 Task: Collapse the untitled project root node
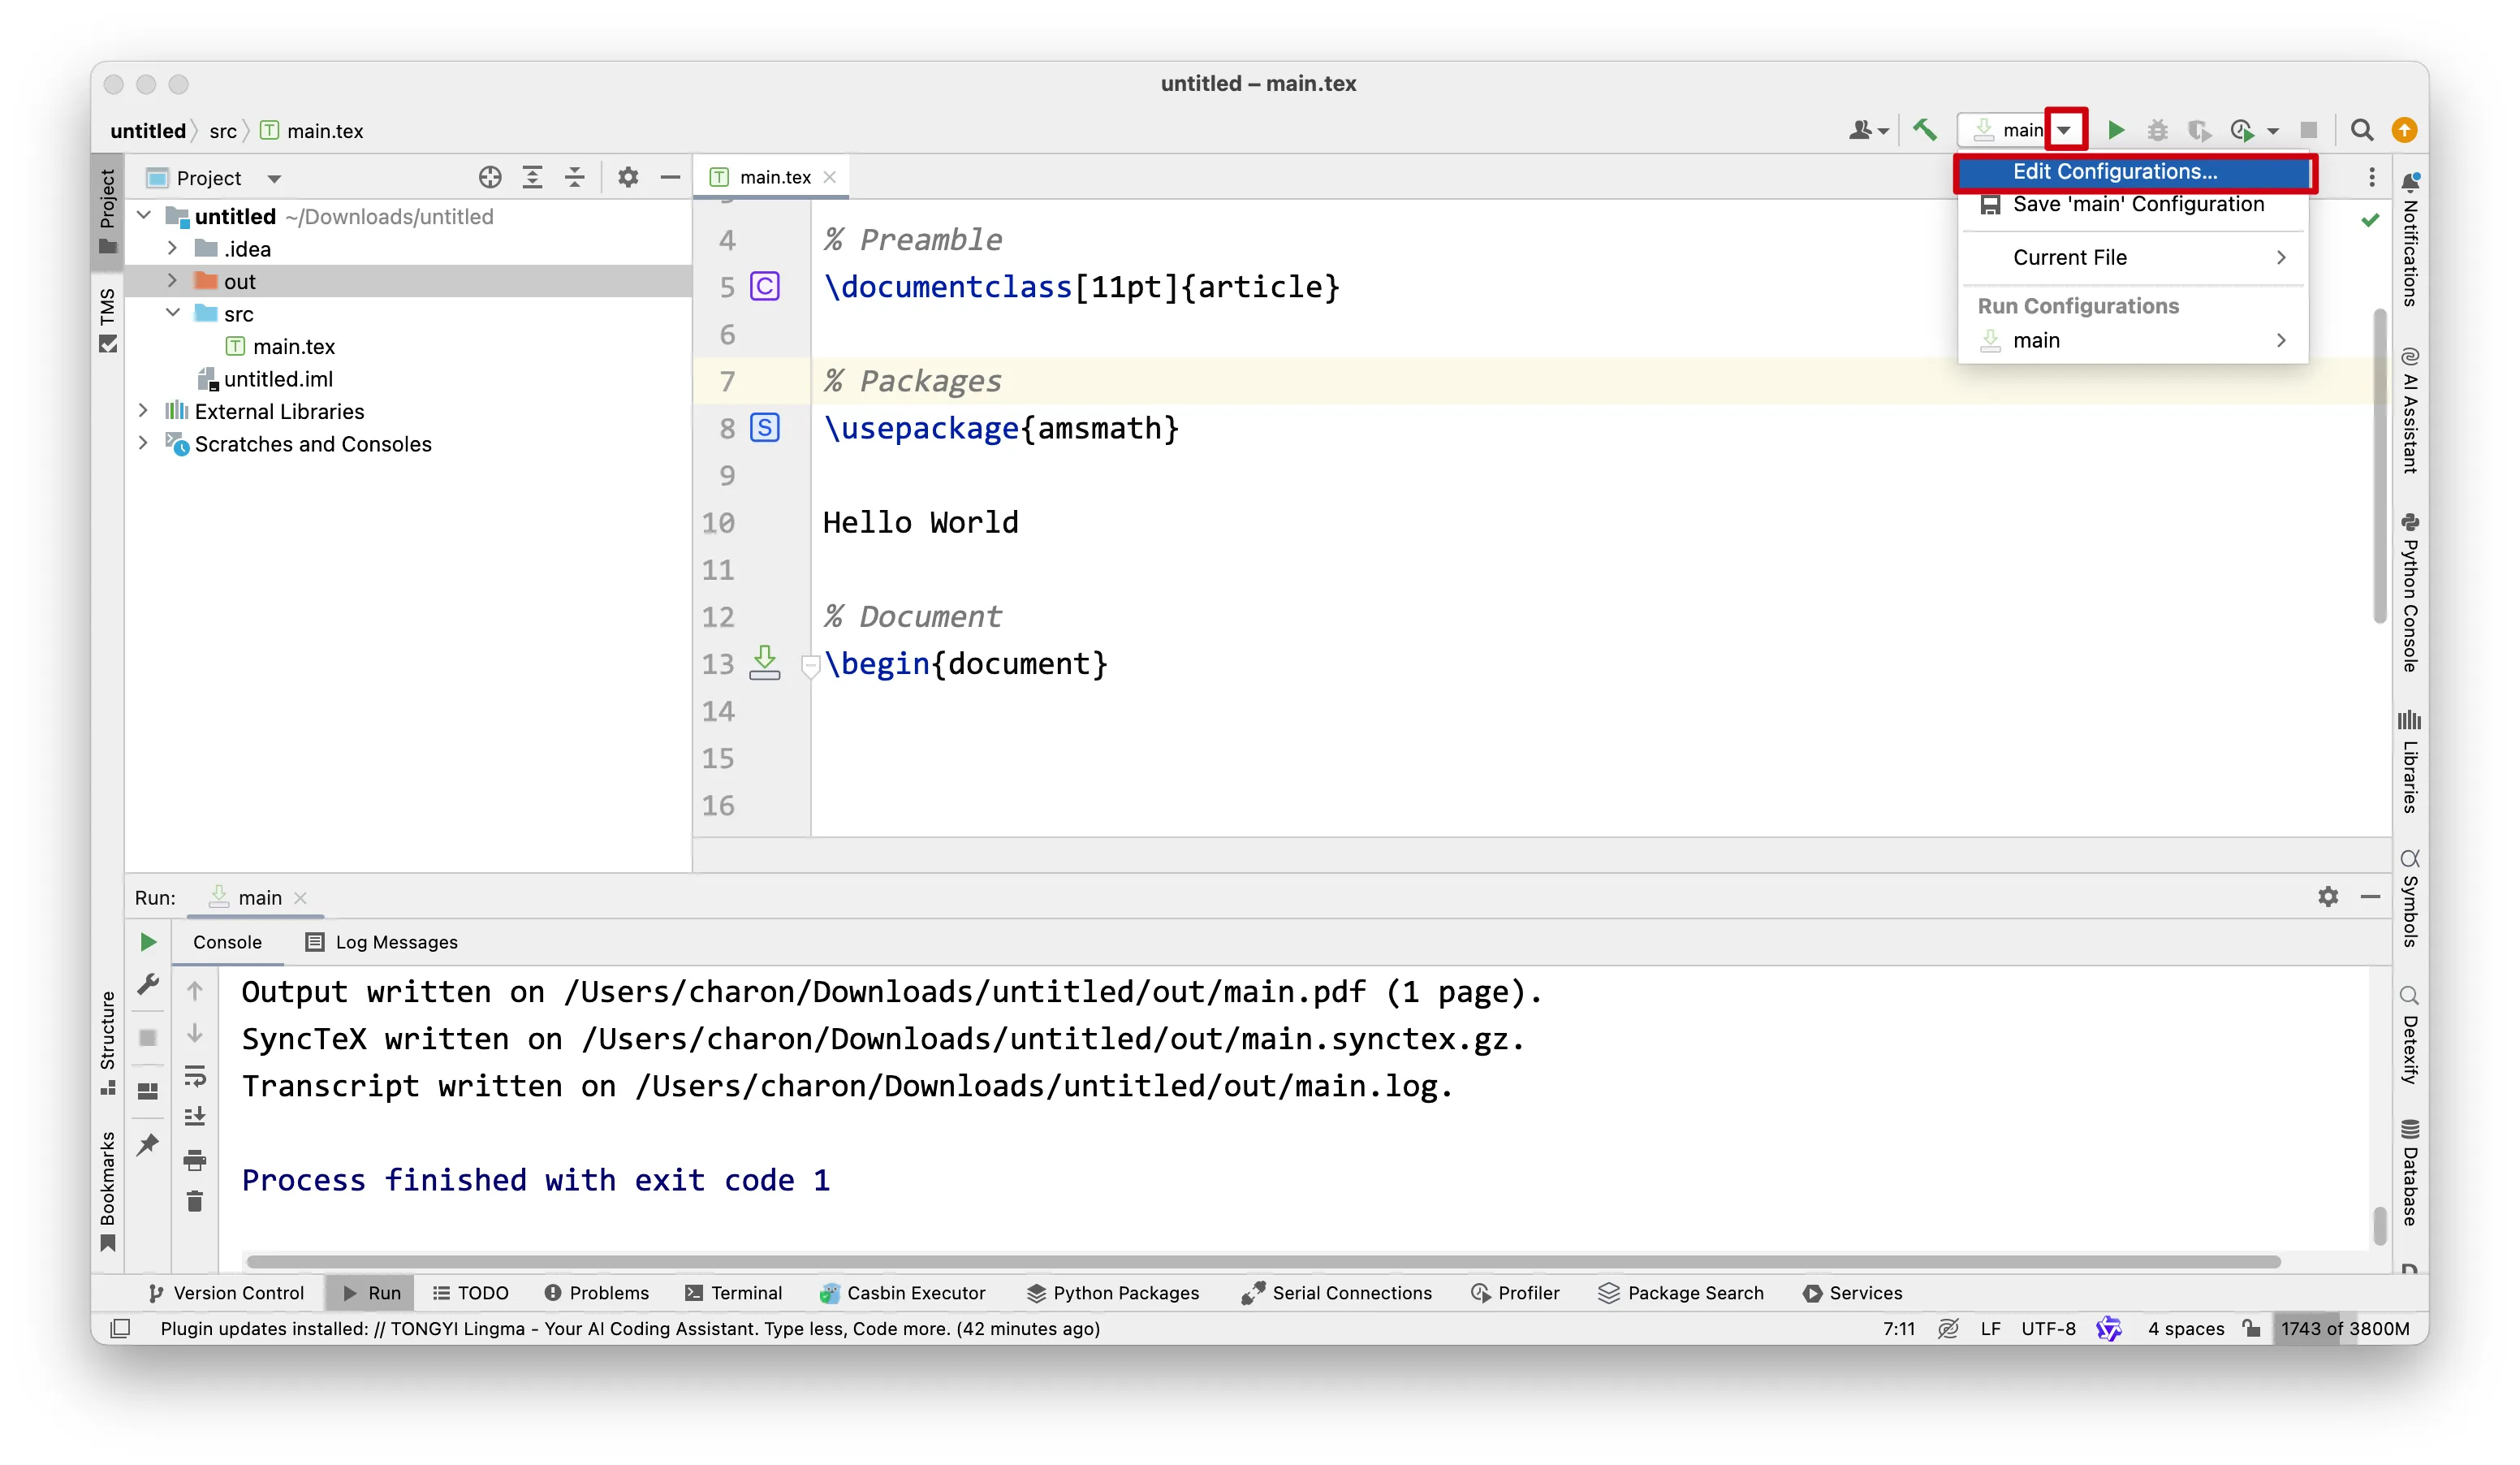144,215
